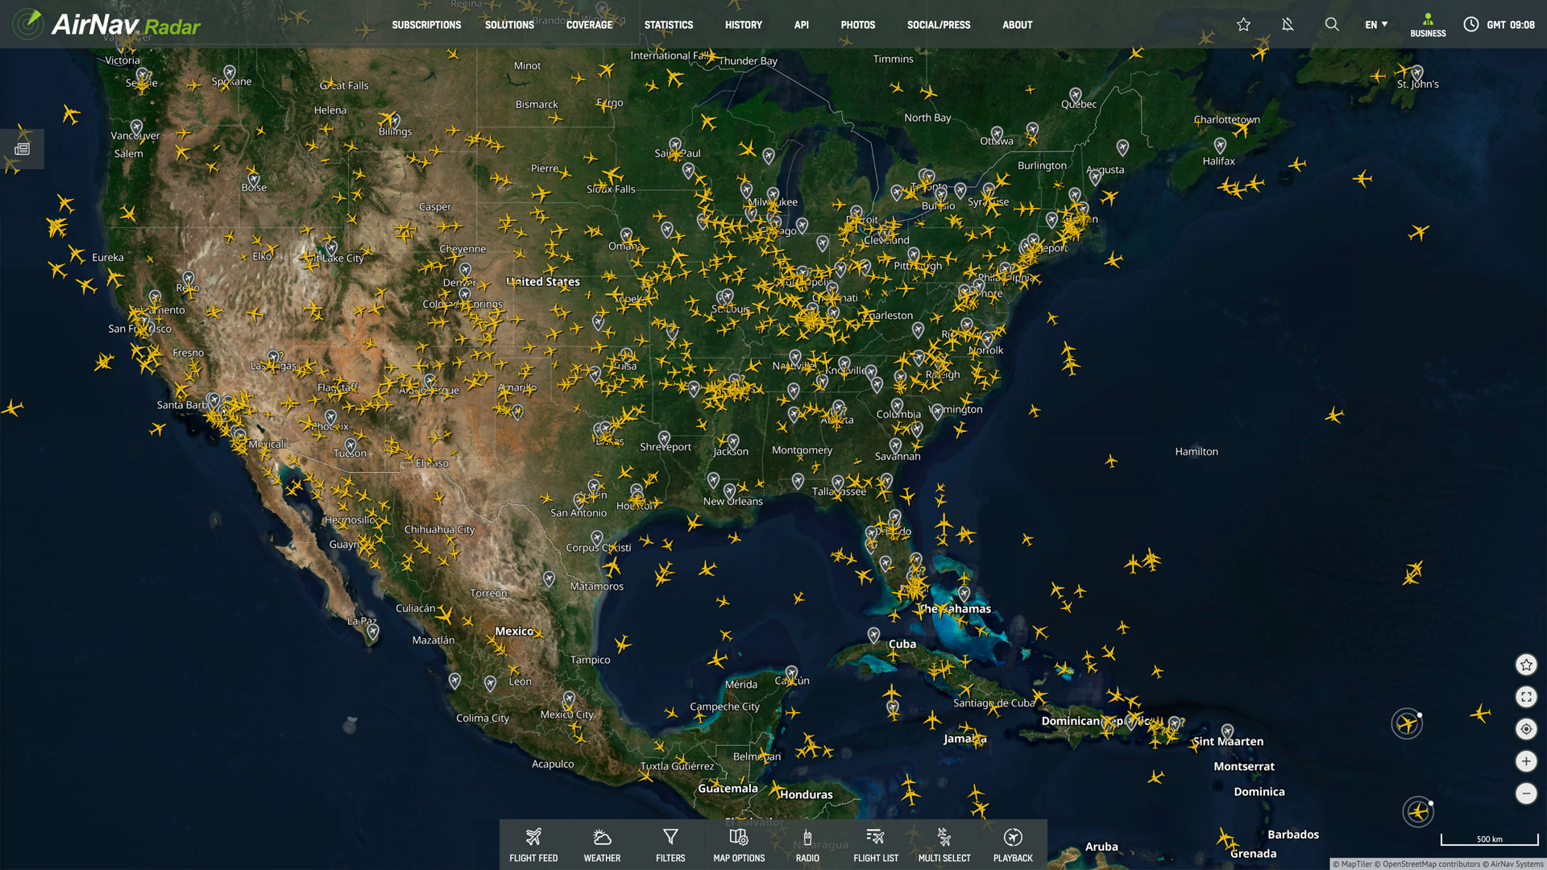Click the favorites star in header

pos(1243,24)
